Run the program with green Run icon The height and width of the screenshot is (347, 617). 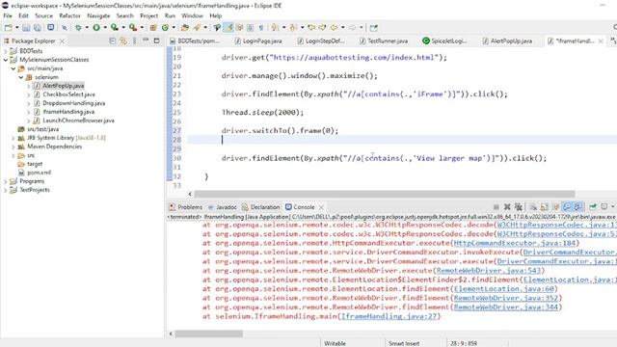(96, 28)
